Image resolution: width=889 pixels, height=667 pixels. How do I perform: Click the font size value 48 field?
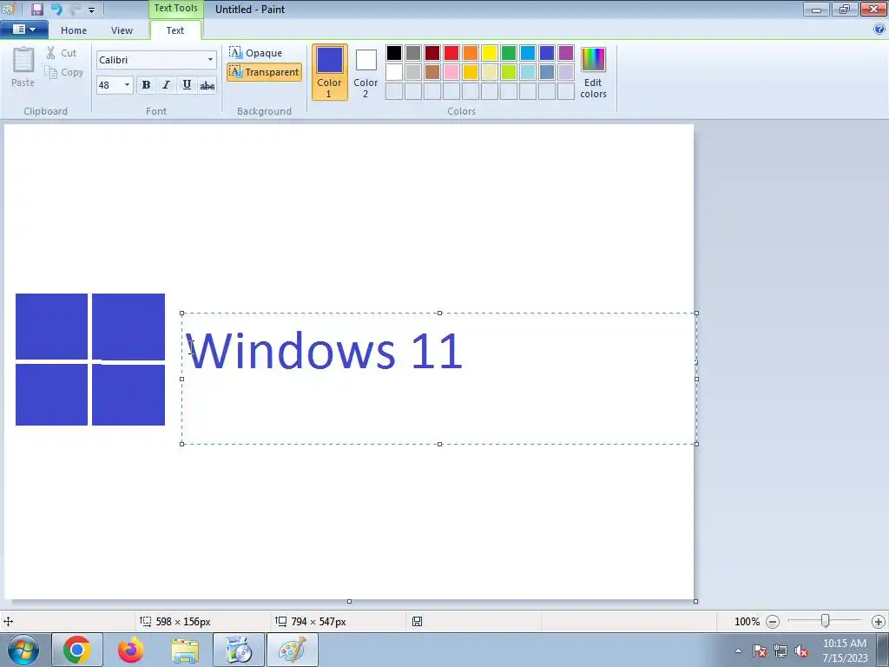109,85
